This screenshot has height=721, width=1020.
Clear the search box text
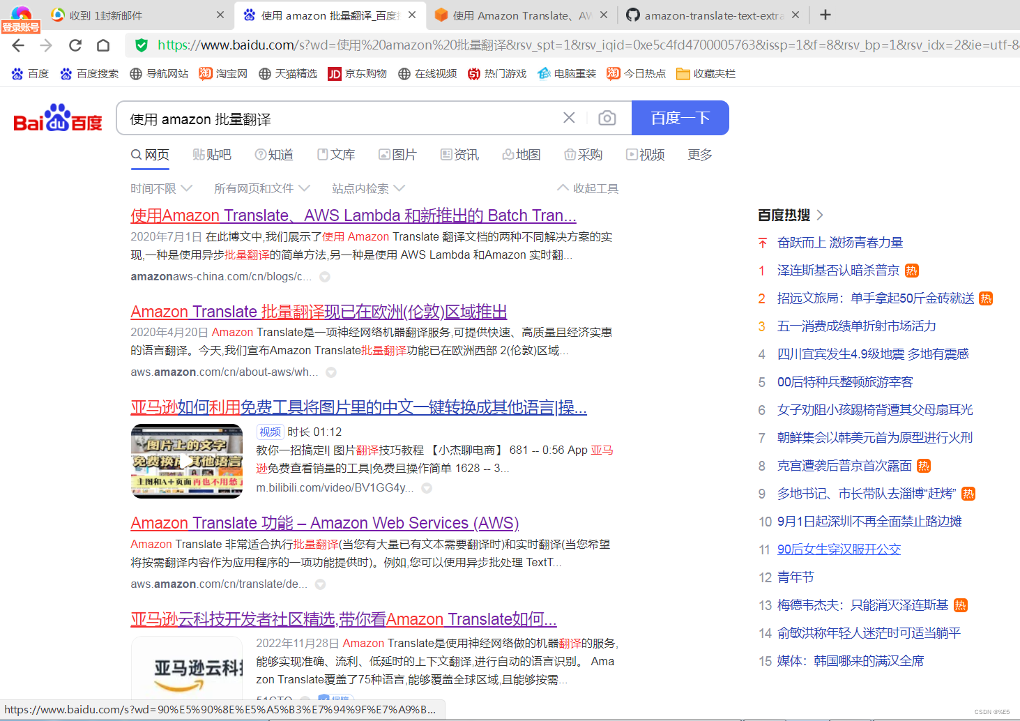click(x=569, y=118)
